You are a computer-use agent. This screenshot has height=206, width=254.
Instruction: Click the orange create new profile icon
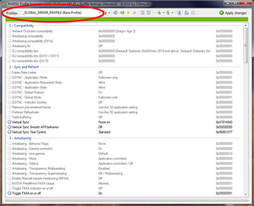click(128, 13)
